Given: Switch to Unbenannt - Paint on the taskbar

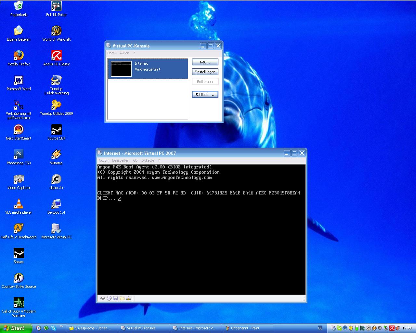Looking at the screenshot, I should click(248, 328).
